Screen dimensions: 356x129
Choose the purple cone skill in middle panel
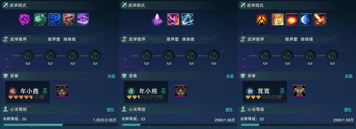(157, 20)
